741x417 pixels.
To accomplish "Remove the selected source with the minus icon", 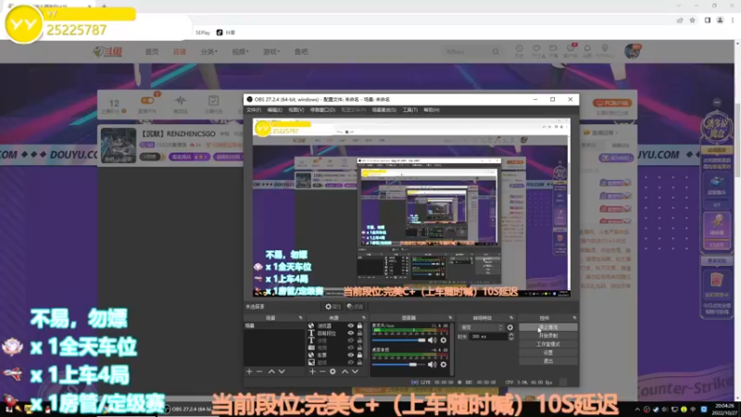I will point(322,372).
